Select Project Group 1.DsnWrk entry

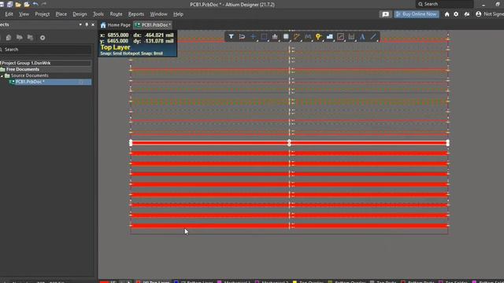tap(26, 63)
